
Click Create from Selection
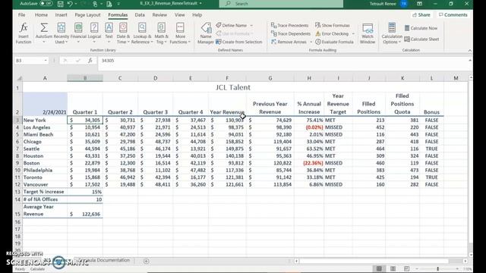[x=239, y=42]
